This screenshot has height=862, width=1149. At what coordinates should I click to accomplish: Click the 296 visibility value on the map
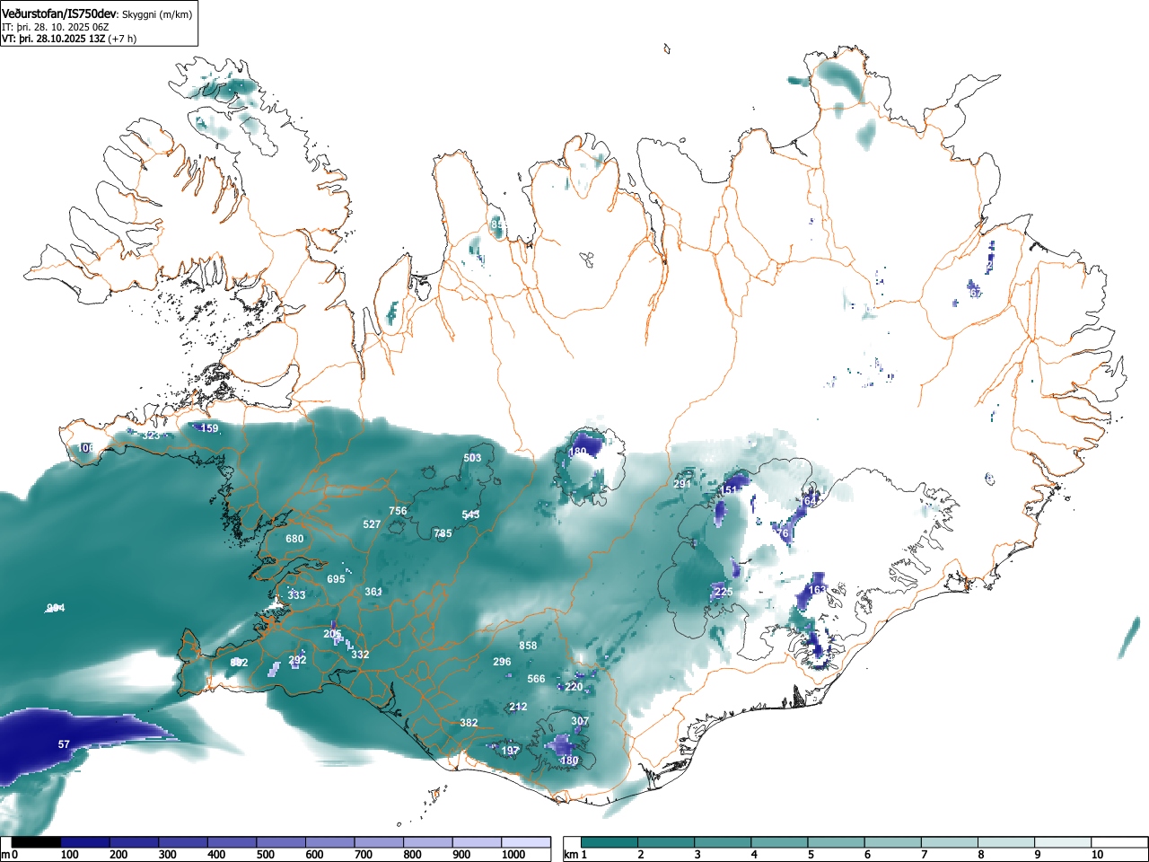502,662
